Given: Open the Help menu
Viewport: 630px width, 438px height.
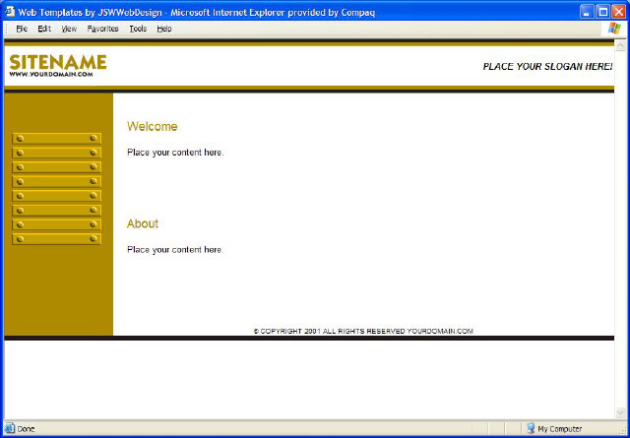Looking at the screenshot, I should (164, 29).
